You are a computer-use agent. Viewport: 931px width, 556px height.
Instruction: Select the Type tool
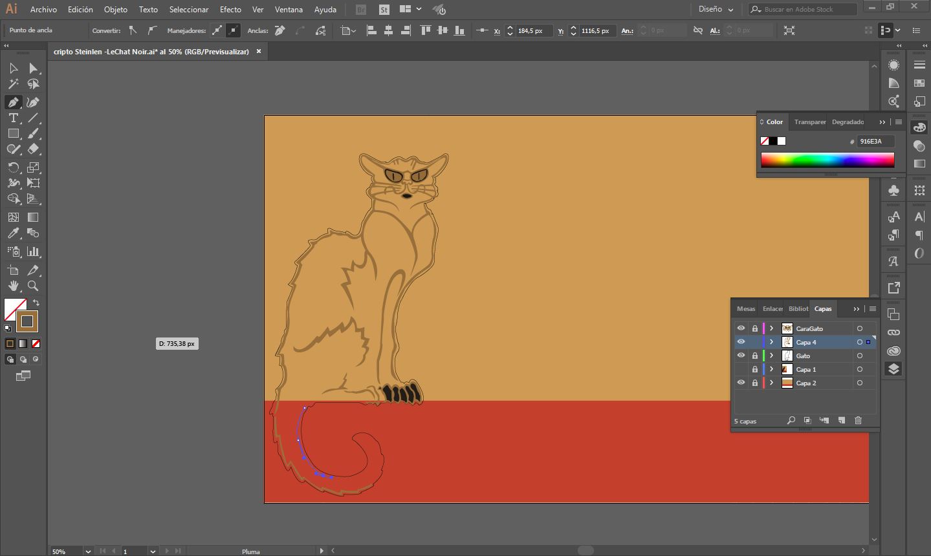13,118
